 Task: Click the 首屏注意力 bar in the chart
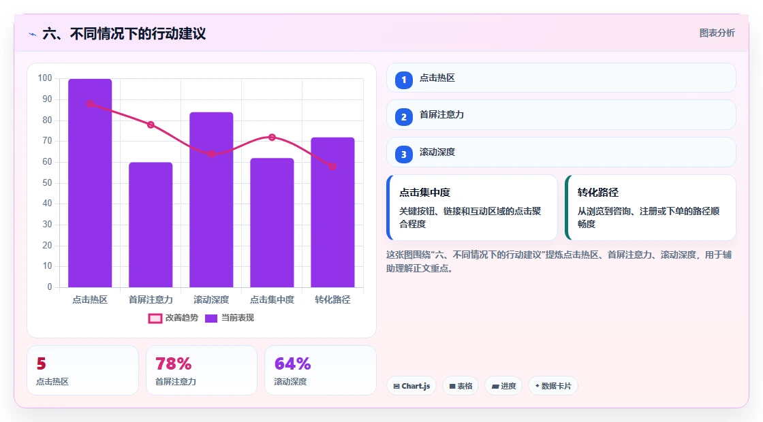pos(151,225)
